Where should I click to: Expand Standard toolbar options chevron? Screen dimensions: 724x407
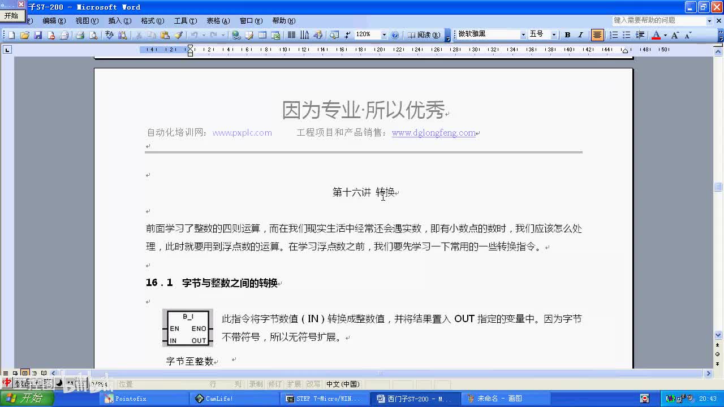coord(447,36)
